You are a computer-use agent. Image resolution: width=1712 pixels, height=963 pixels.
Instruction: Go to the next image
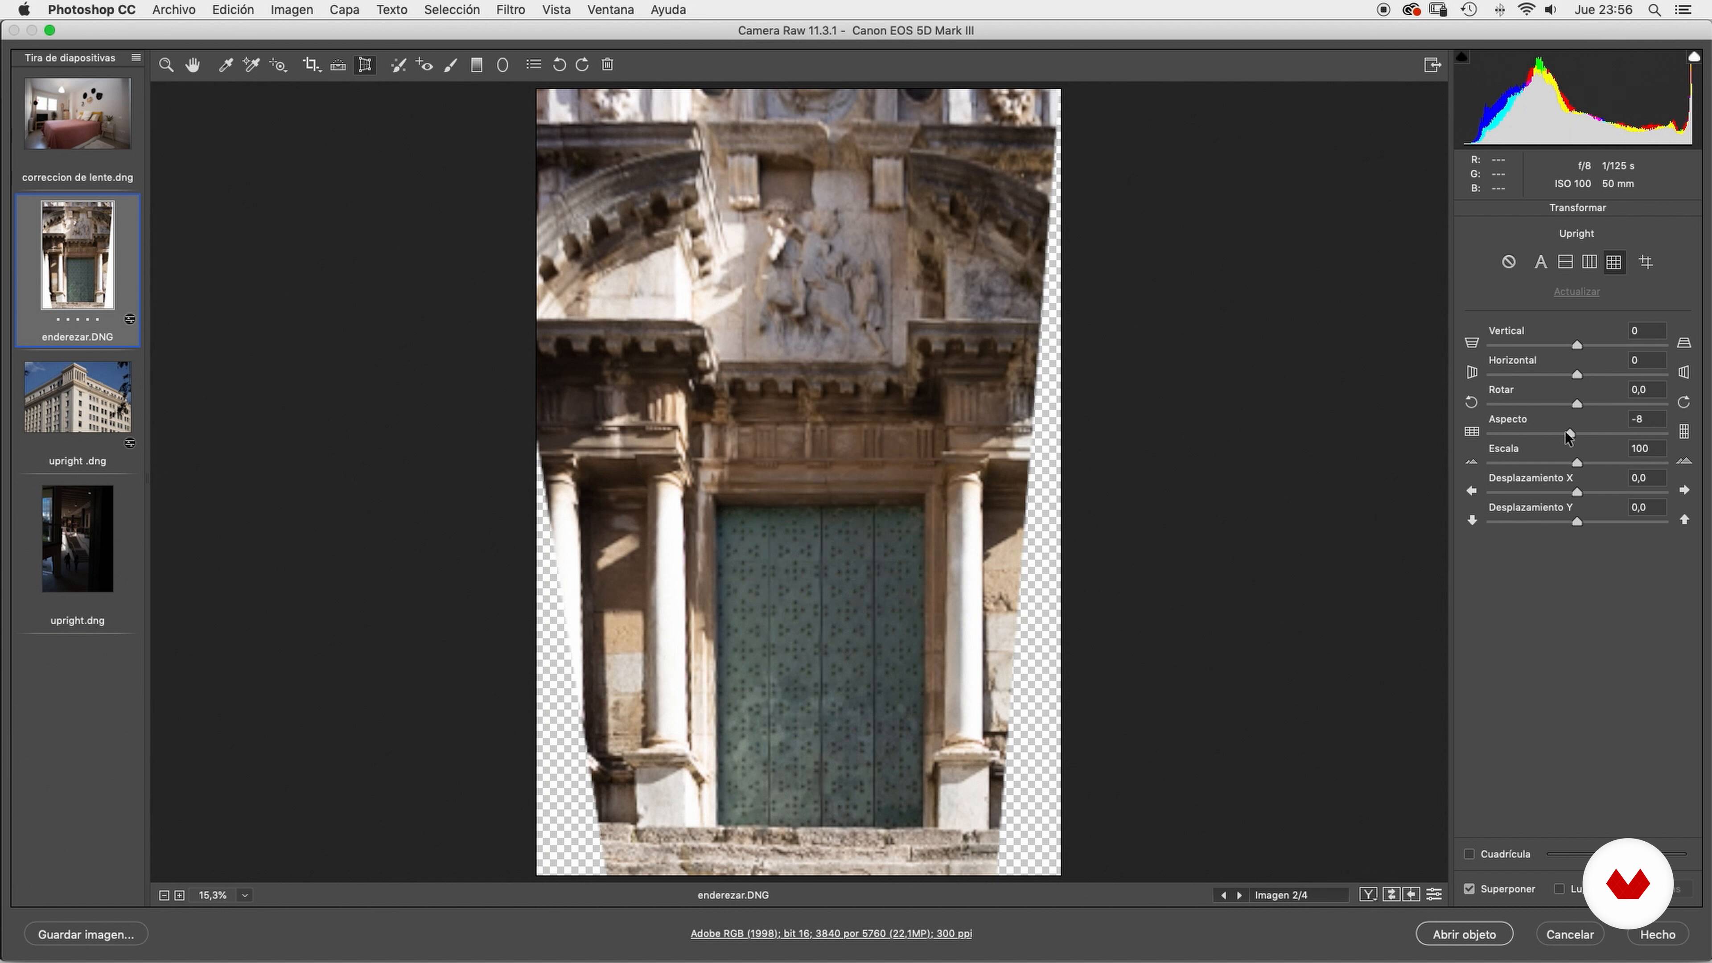(x=1239, y=895)
